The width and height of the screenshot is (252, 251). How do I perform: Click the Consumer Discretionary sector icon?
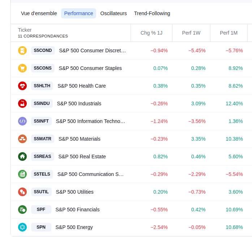[x=22, y=50]
